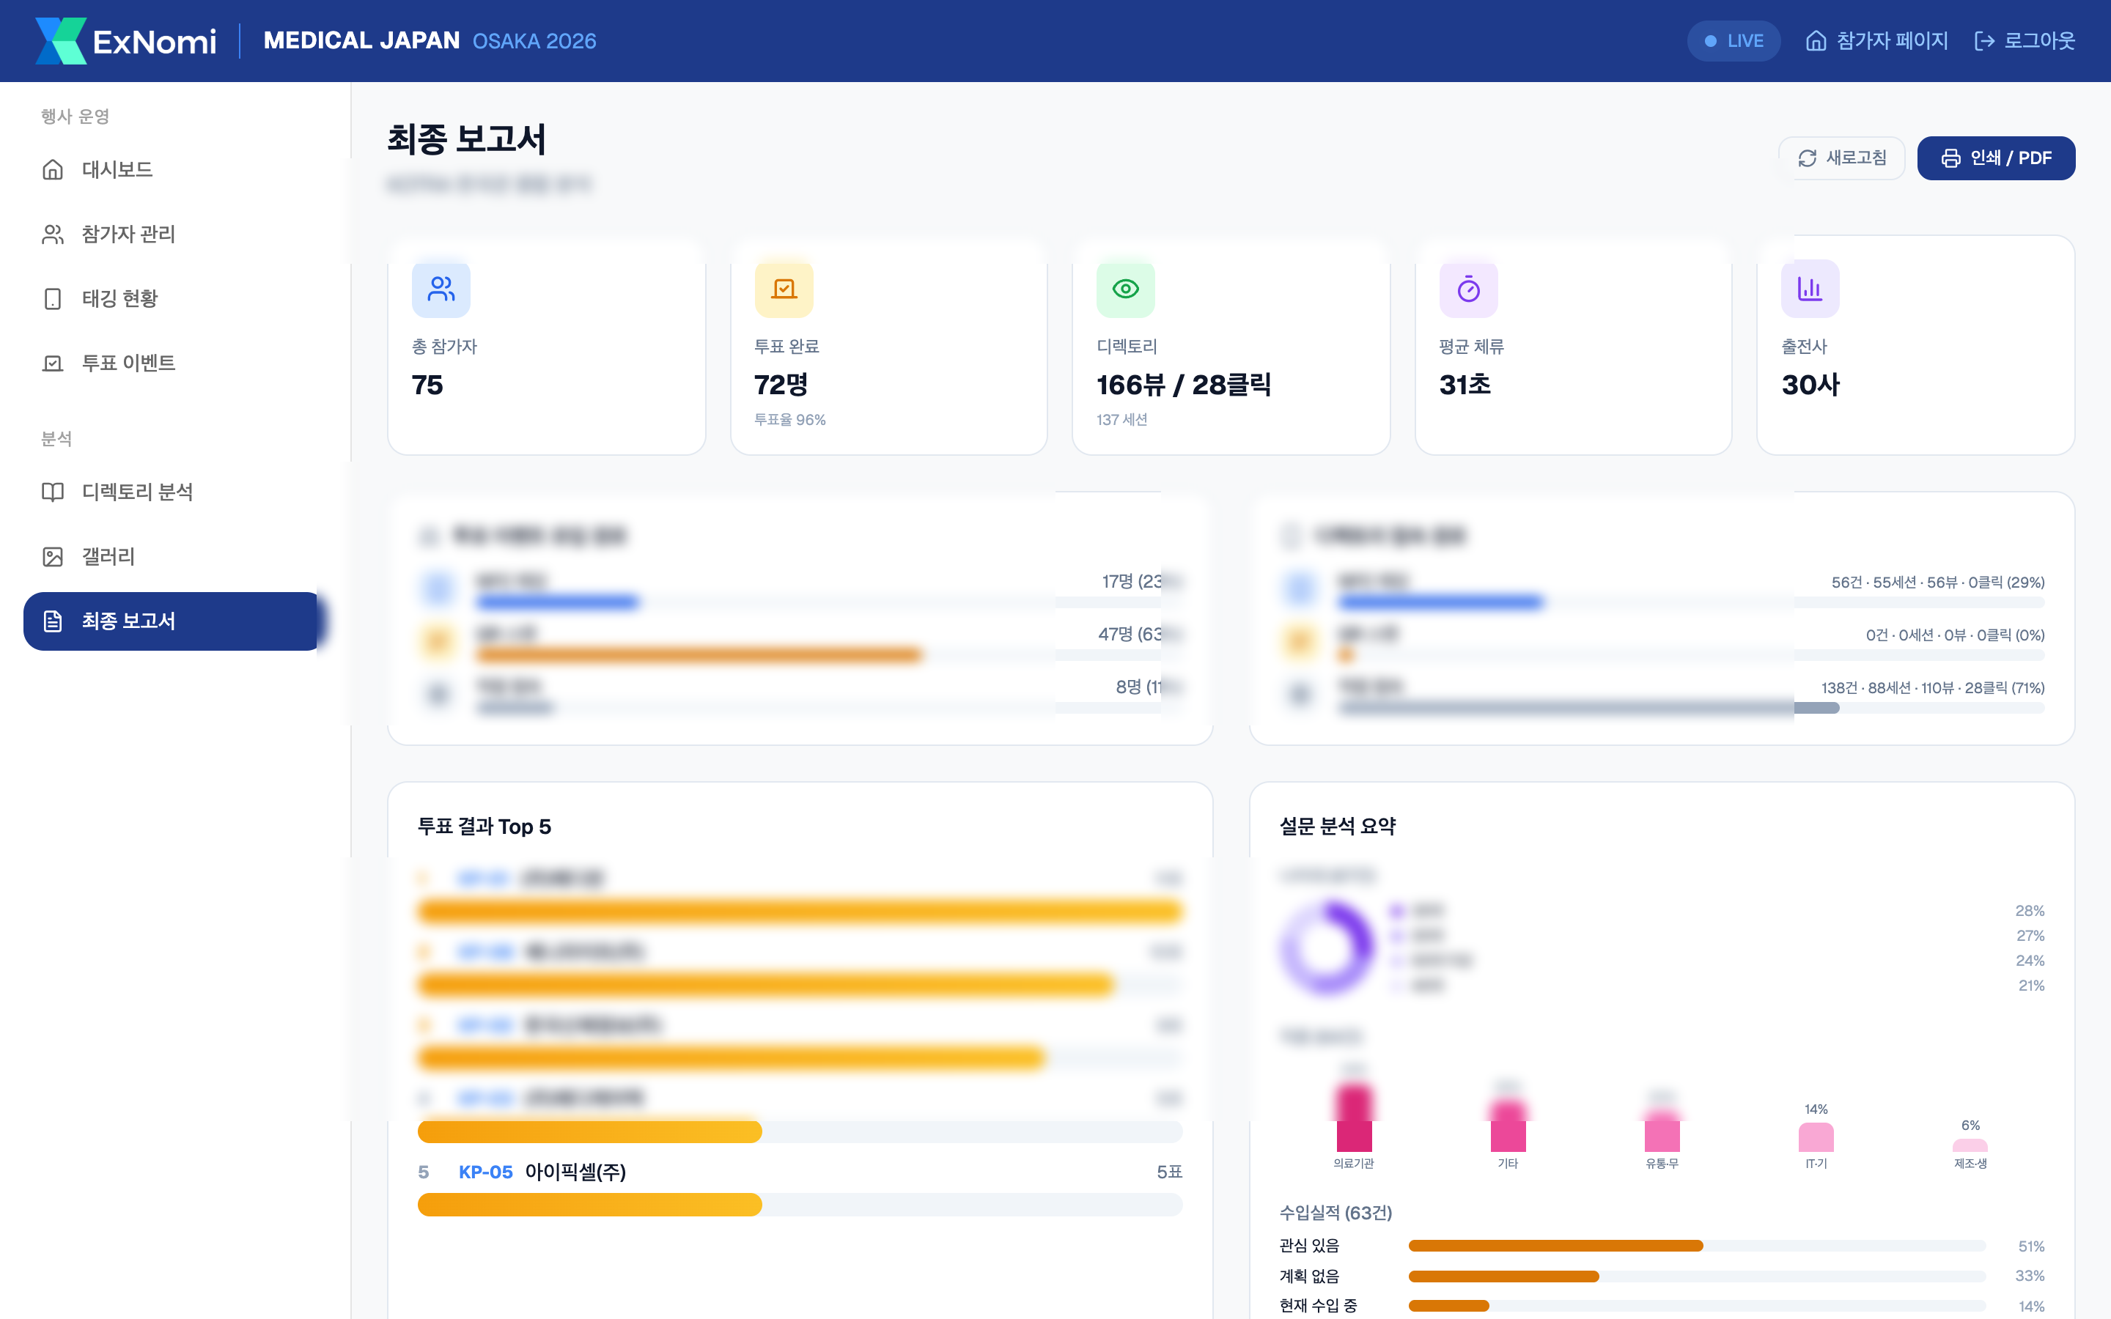Click the 출전사 bar chart icon

tap(1810, 289)
